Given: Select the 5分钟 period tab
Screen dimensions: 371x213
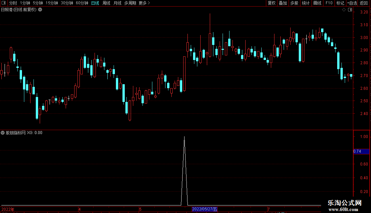Looking at the screenshot, I should click(38, 3).
